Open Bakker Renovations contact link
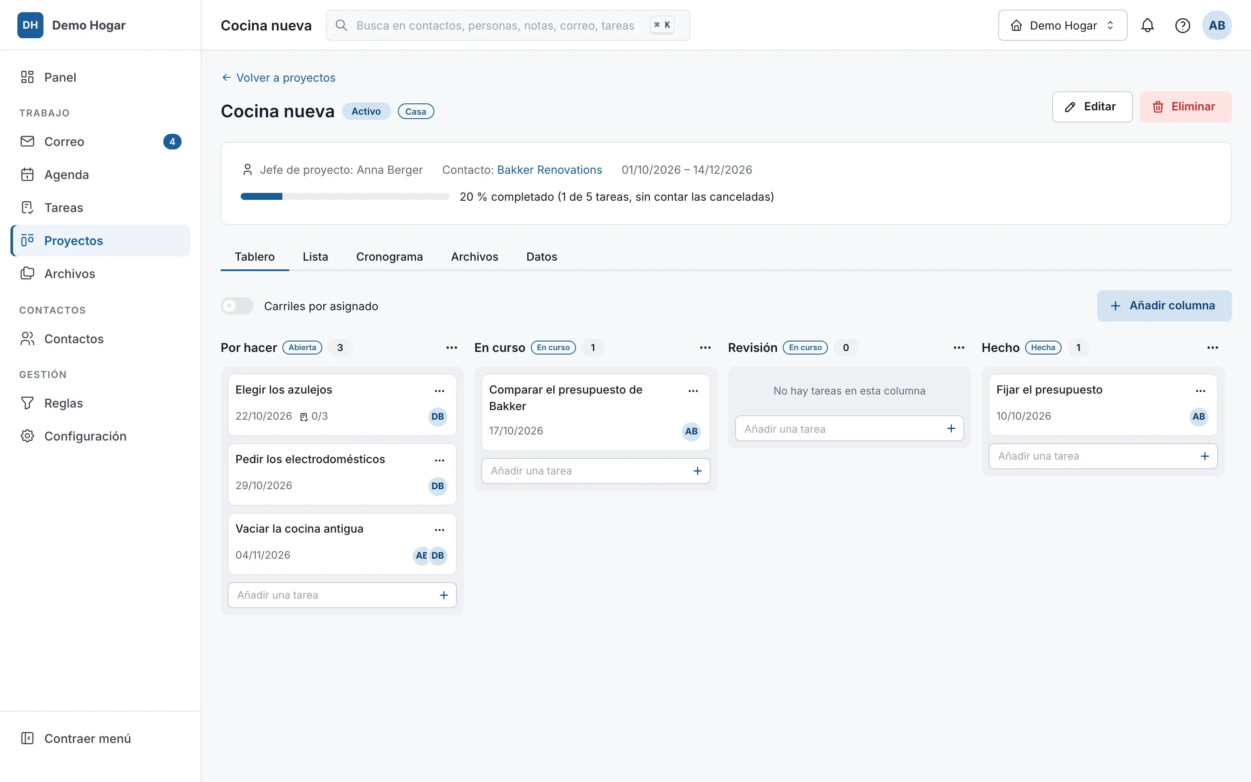1251x782 pixels. point(549,169)
